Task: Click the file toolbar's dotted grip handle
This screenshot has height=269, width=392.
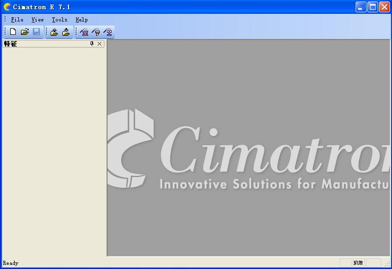Action: 5,32
